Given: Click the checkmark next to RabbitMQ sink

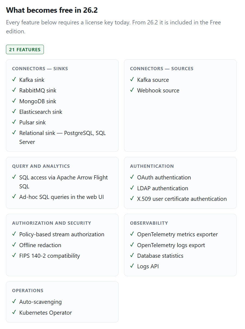Looking at the screenshot, I should [14, 90].
